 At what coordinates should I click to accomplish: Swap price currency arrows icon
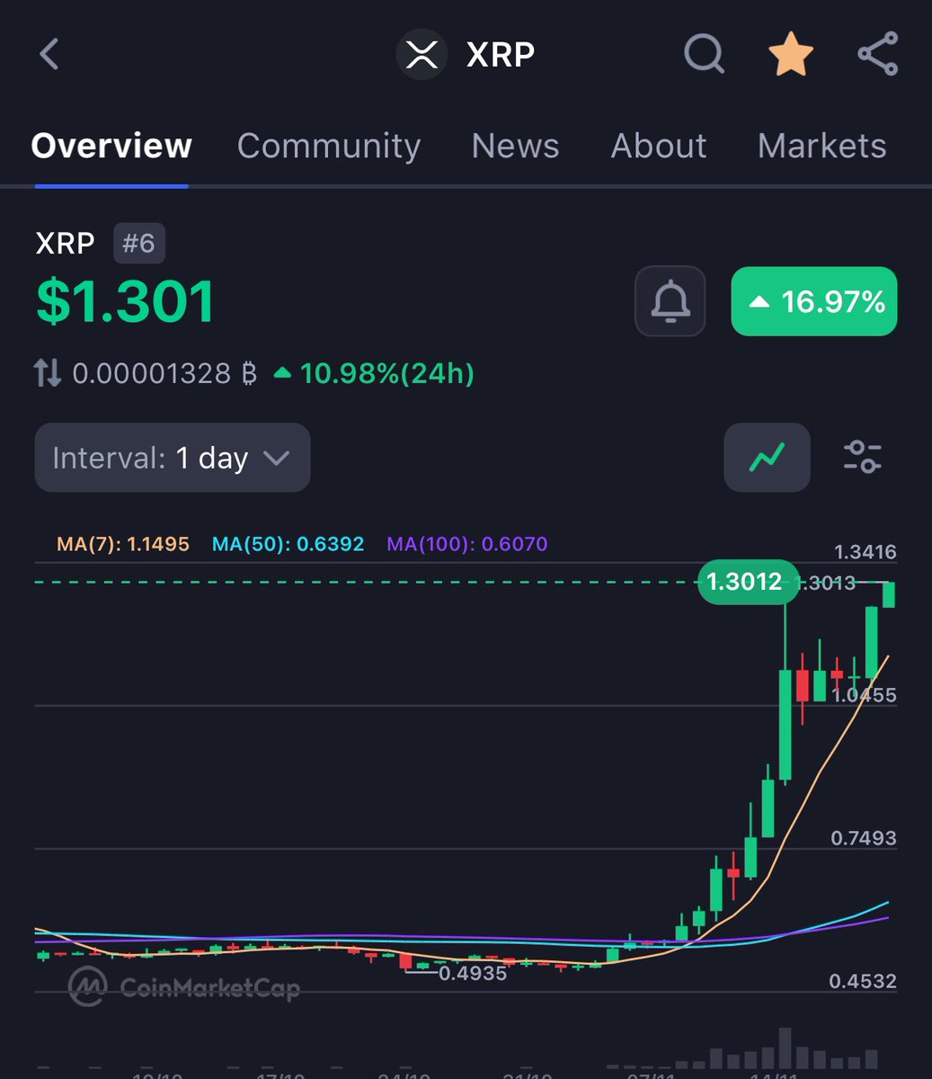48,372
